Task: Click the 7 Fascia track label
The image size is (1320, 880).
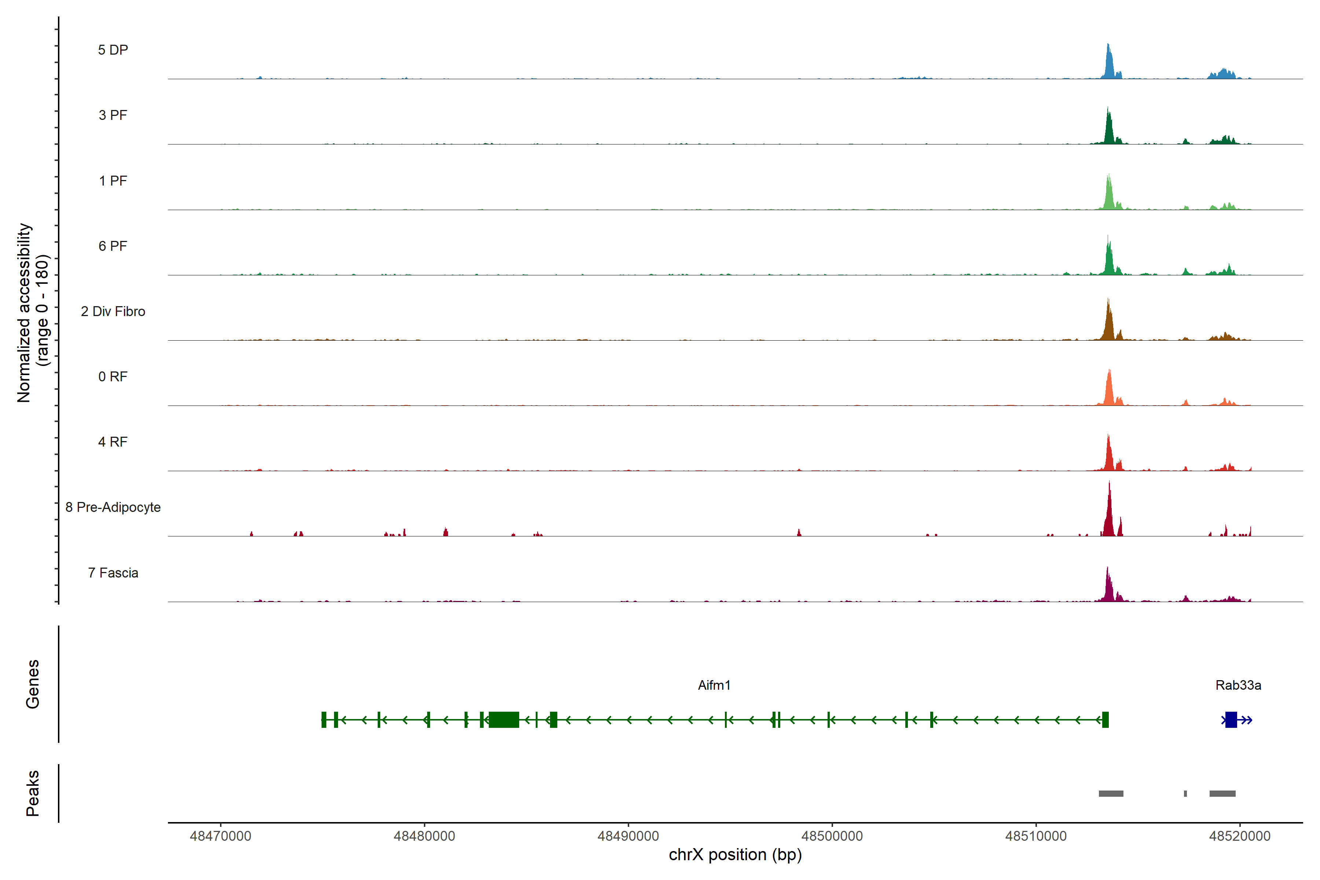Action: 113,573
